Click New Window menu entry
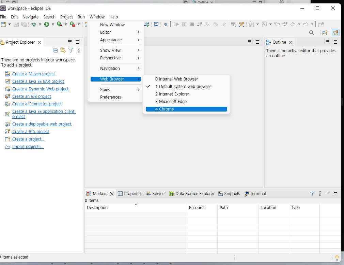The width and height of the screenshot is (344, 265). 115,25
